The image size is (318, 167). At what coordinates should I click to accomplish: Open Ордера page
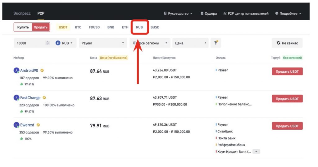(208, 13)
